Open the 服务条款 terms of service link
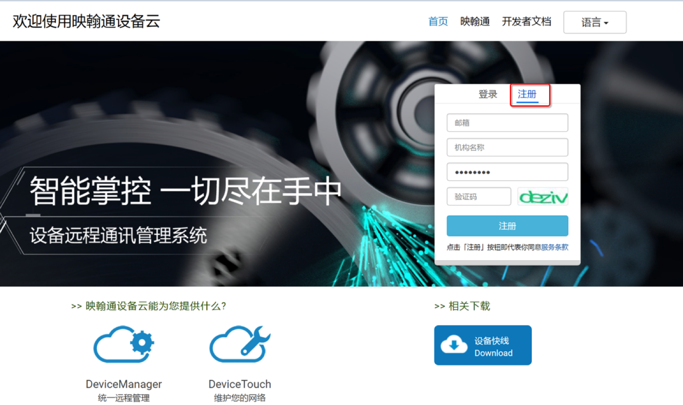 (555, 247)
